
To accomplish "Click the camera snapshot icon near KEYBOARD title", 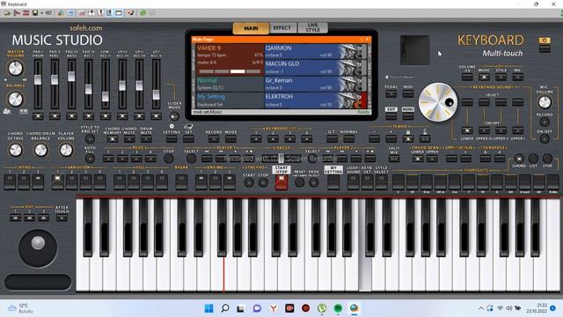I will [x=545, y=41].
